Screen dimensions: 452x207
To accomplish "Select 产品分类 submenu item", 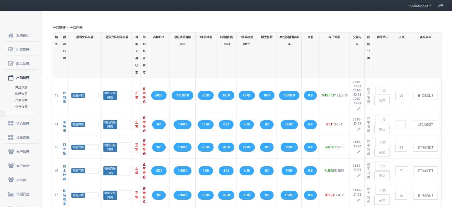I will pos(21,100).
